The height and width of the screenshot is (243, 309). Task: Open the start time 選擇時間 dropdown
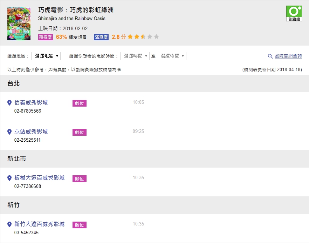click(x=135, y=56)
